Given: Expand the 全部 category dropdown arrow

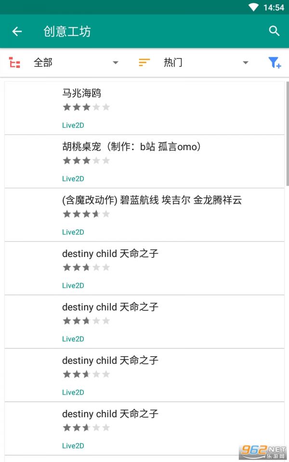Looking at the screenshot, I should (116, 63).
